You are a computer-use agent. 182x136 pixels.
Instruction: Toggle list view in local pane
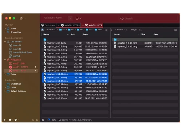(x=106, y=30)
